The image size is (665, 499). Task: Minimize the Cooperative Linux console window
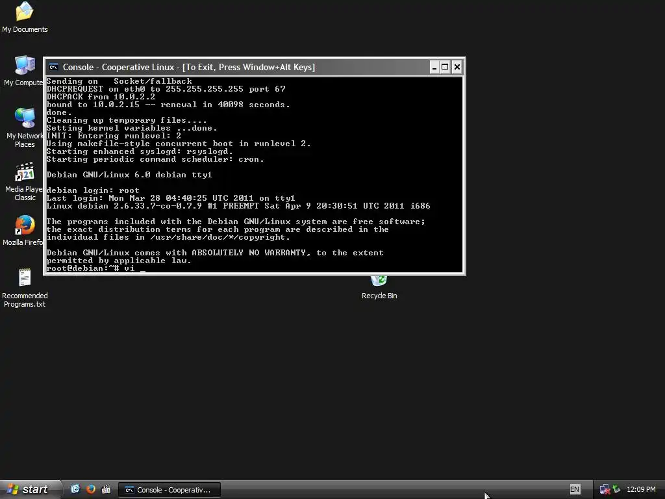434,67
